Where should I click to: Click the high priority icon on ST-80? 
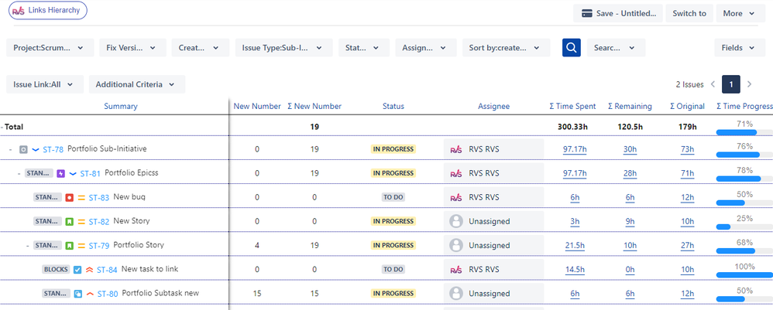pyautogui.click(x=90, y=294)
